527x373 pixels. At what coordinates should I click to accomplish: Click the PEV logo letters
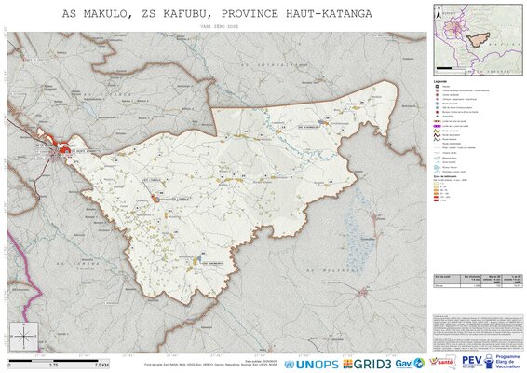pos(471,361)
